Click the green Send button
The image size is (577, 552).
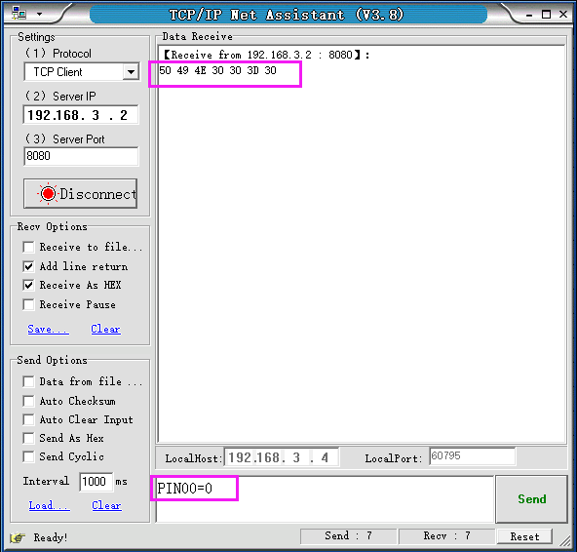pos(531,499)
